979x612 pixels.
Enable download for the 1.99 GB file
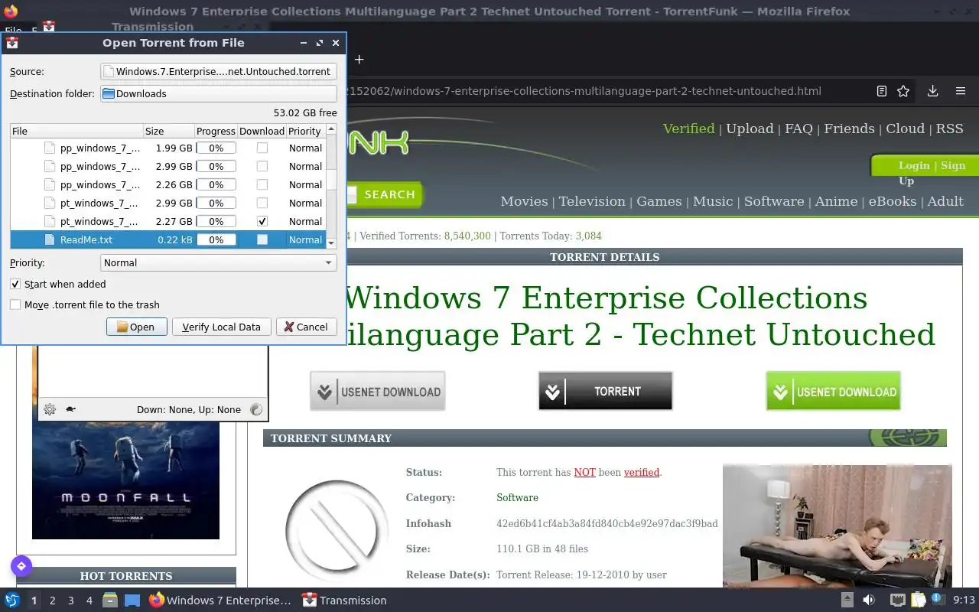click(x=262, y=148)
